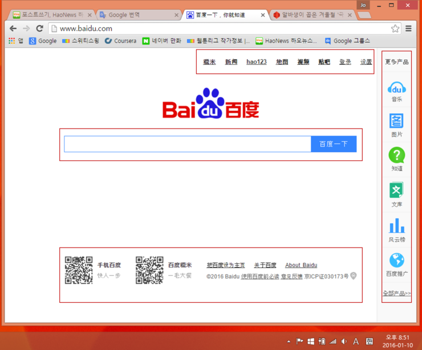422x350 pixels.
Task: Open the hao123 link
Action: tap(257, 62)
